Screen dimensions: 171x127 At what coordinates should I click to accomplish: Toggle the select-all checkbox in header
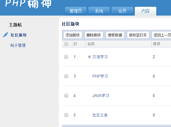(66, 44)
